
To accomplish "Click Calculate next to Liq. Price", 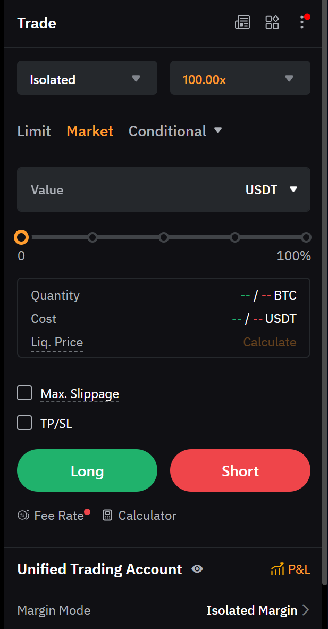I will 270,342.
